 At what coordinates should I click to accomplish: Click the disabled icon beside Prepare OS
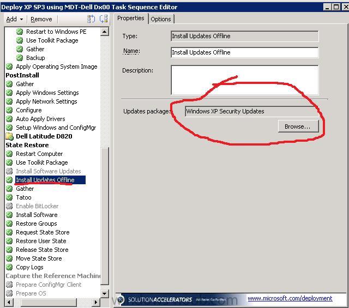click(x=9, y=293)
